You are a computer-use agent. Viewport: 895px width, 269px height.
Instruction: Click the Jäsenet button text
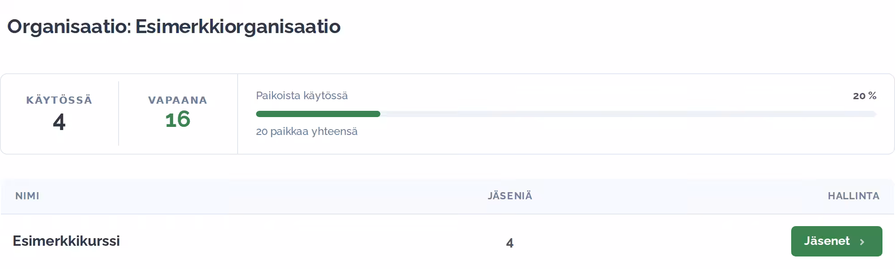(x=827, y=241)
